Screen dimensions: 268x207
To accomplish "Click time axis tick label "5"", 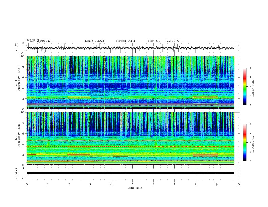I will click(x=132, y=184).
